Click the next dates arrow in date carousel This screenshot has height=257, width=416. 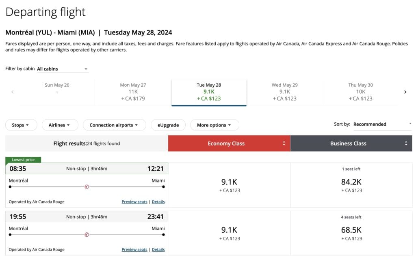click(x=405, y=92)
